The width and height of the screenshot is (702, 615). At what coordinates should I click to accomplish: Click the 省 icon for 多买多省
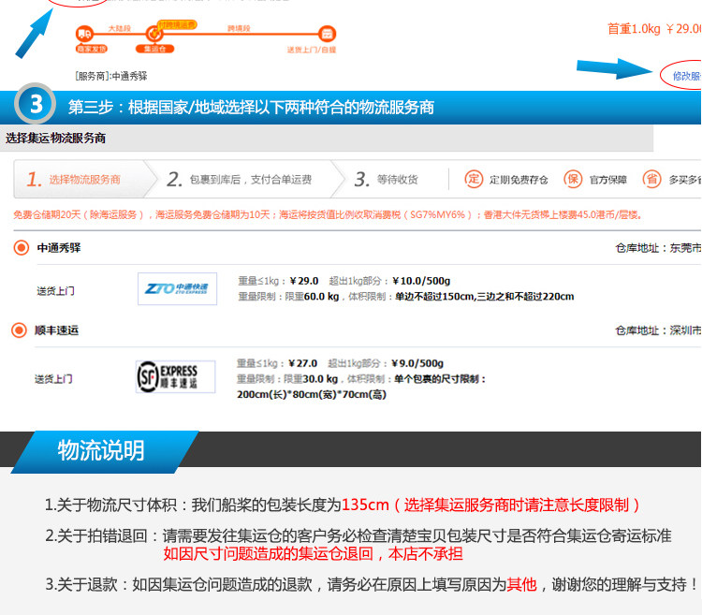[x=651, y=179]
